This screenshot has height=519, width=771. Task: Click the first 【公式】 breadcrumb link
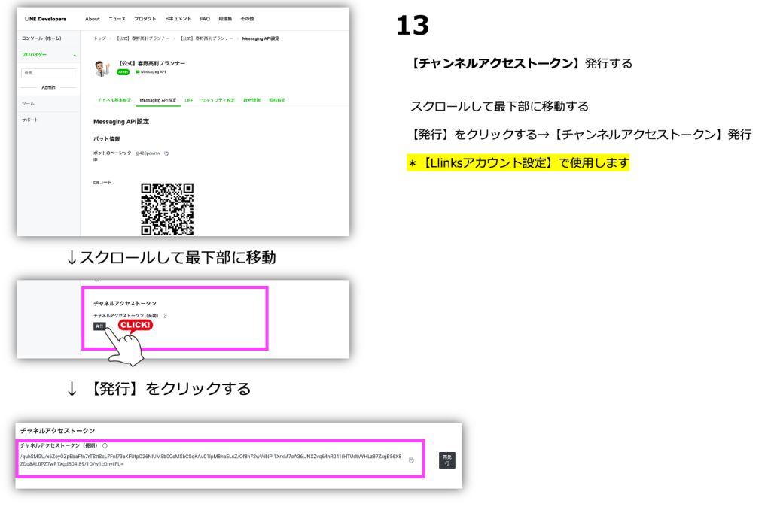pos(143,38)
